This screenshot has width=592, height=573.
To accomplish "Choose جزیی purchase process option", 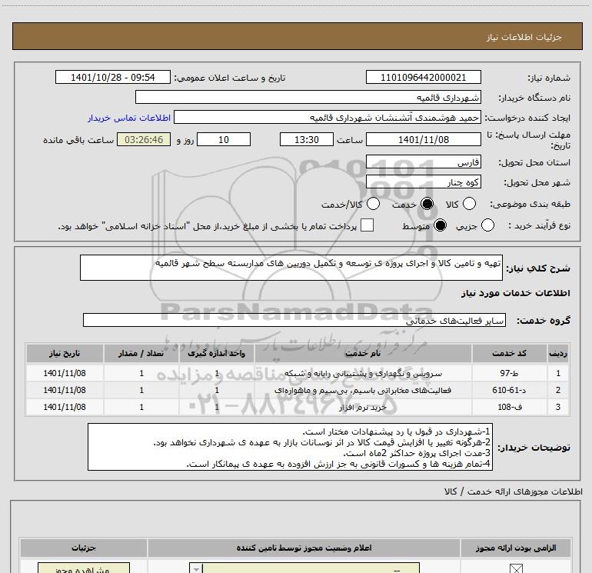I will [x=487, y=225].
